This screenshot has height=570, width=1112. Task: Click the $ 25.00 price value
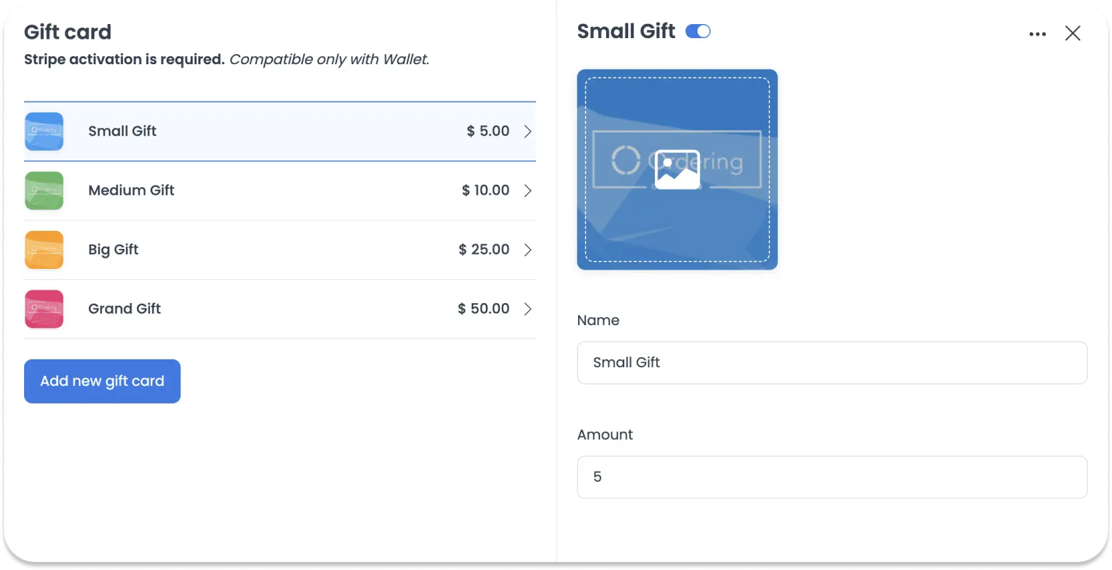pos(484,250)
